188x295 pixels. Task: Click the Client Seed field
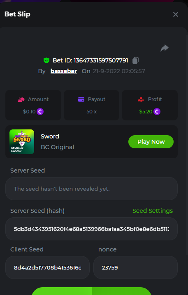point(47,267)
